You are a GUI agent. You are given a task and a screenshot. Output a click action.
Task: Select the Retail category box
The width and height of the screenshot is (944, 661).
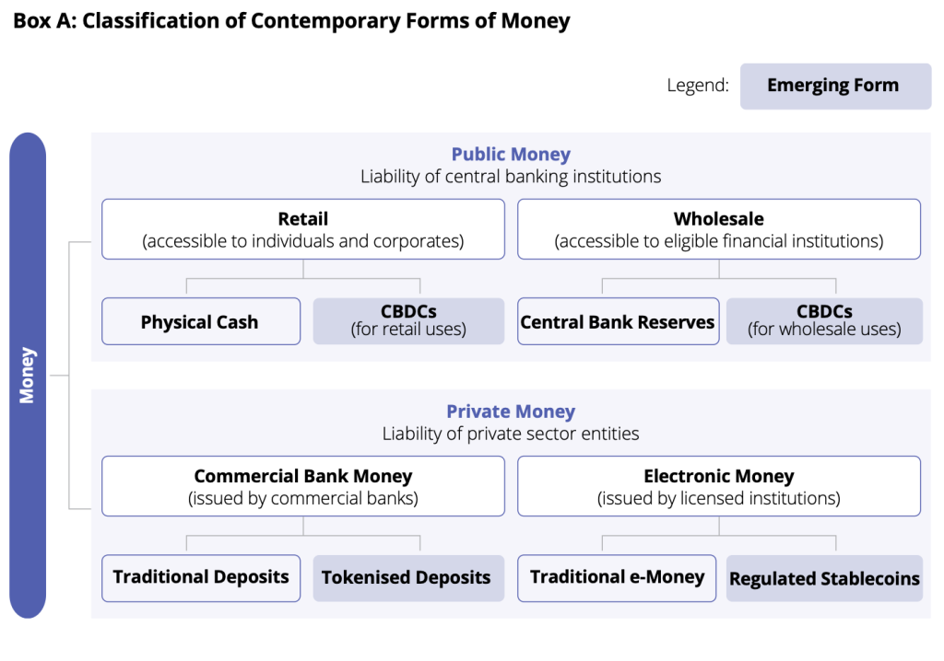click(302, 229)
